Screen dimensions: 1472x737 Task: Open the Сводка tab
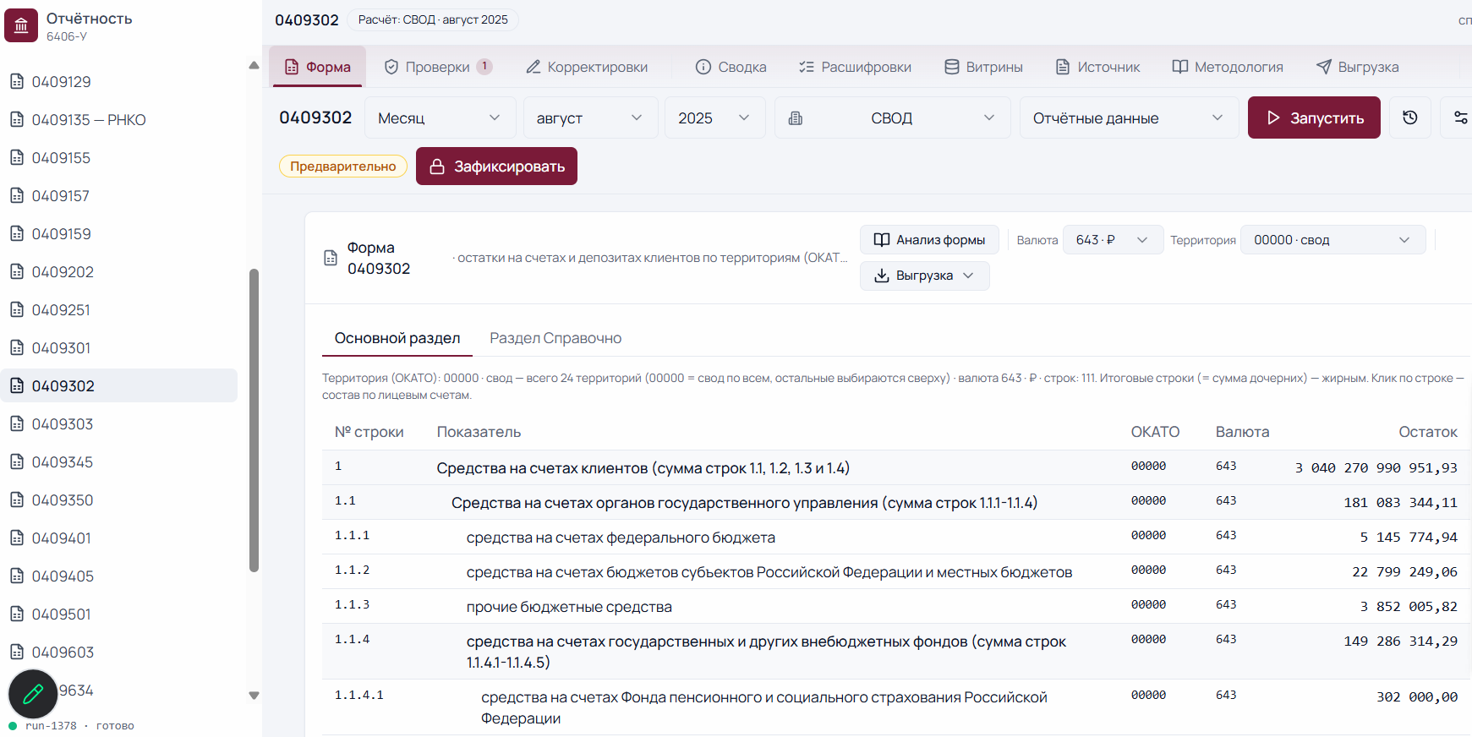coord(731,67)
